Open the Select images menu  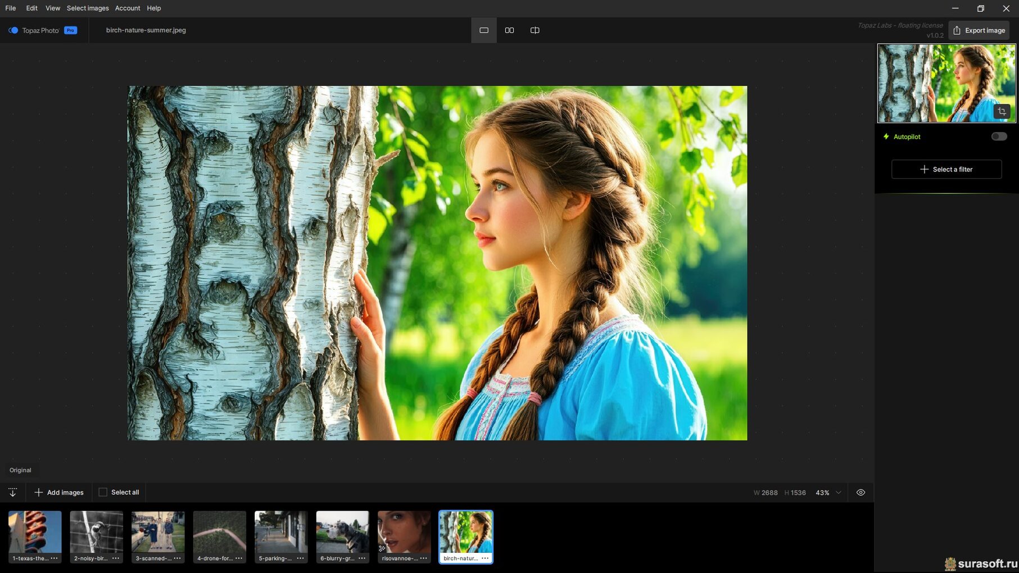88,8
